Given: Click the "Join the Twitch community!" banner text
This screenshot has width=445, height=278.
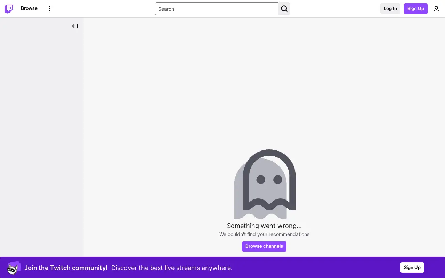Looking at the screenshot, I should (x=66, y=268).
